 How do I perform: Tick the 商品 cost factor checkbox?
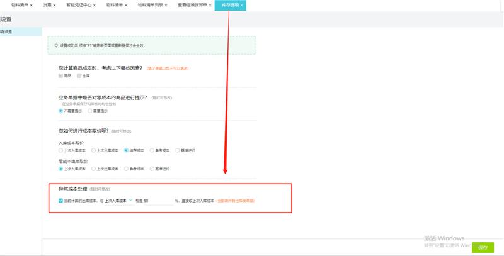[60, 75]
